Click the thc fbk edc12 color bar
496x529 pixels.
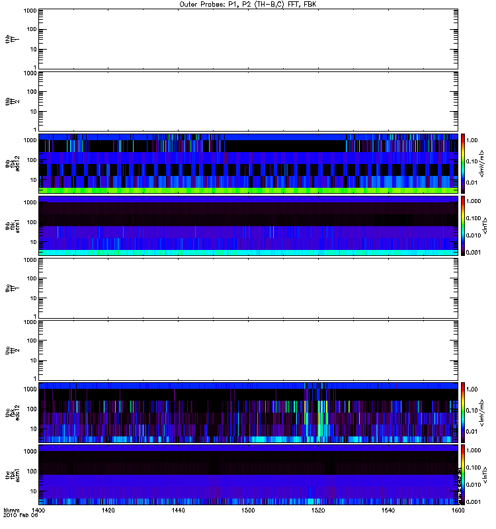click(463, 413)
